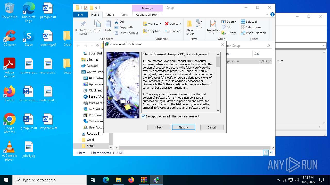
Task: Select partyjoin.rtf desktop file
Action: [x=48, y=11]
